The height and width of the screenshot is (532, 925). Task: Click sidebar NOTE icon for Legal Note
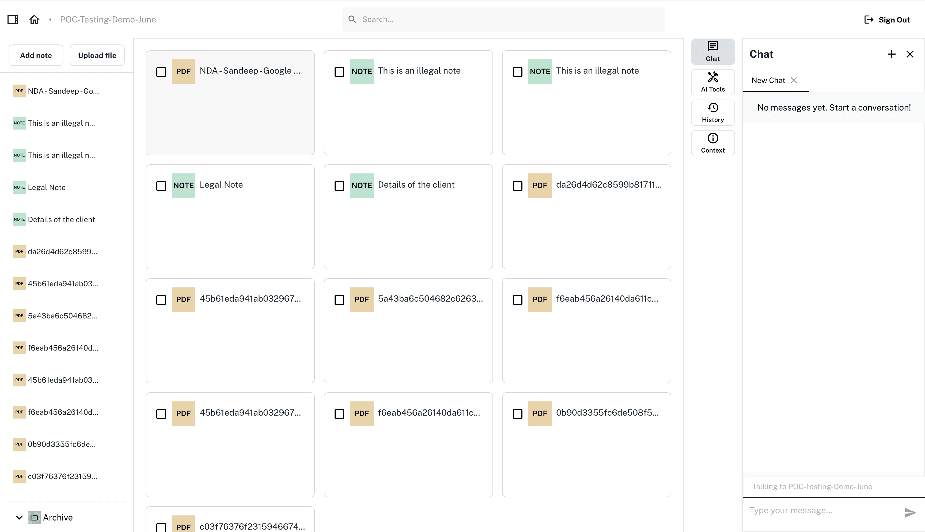[x=19, y=187]
